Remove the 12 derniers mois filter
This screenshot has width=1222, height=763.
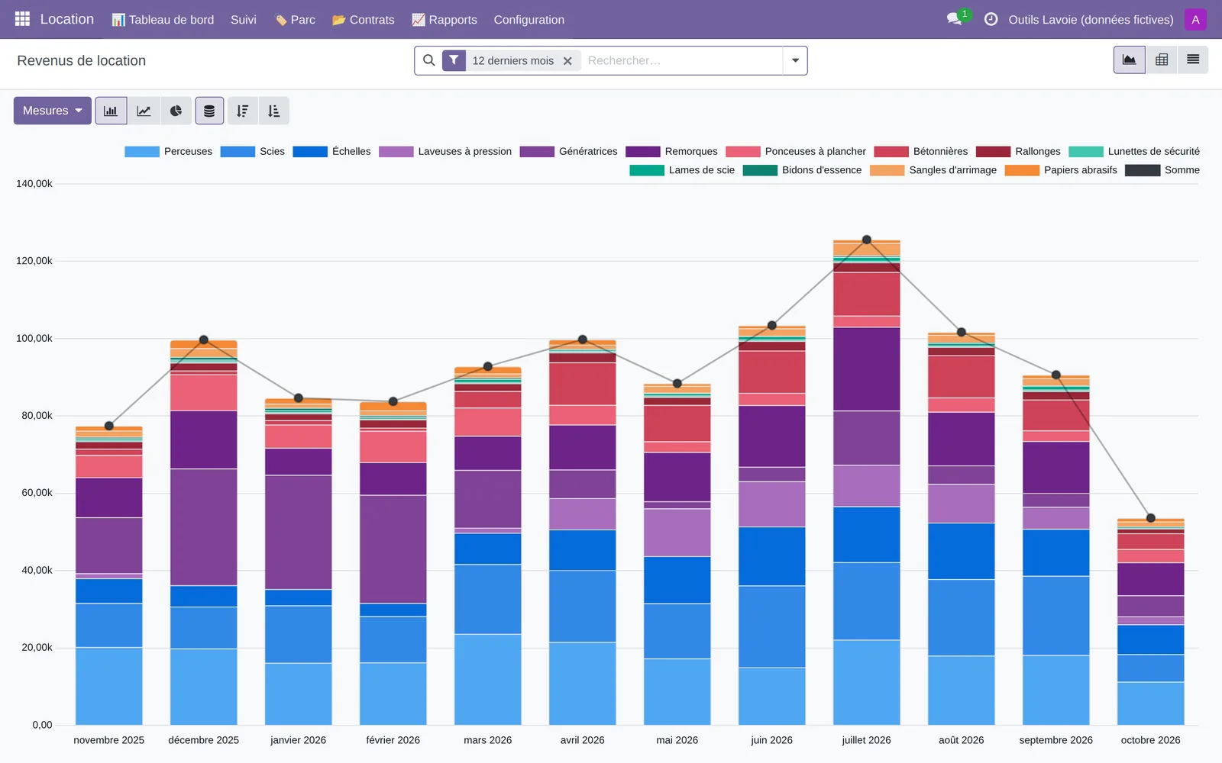(567, 61)
